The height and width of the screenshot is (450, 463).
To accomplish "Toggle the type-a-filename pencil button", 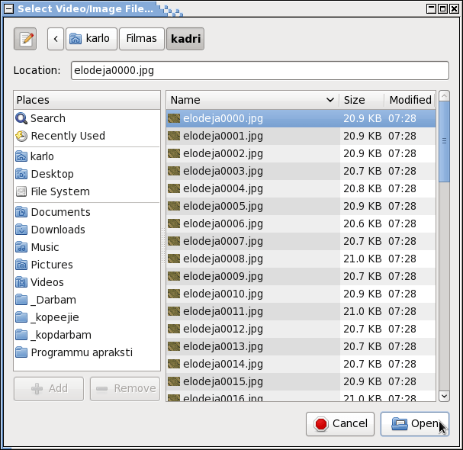I will click(x=25, y=39).
